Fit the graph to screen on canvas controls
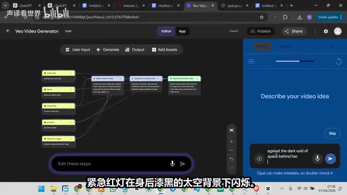Screen dimensions: 347x195 (x=232, y=130)
